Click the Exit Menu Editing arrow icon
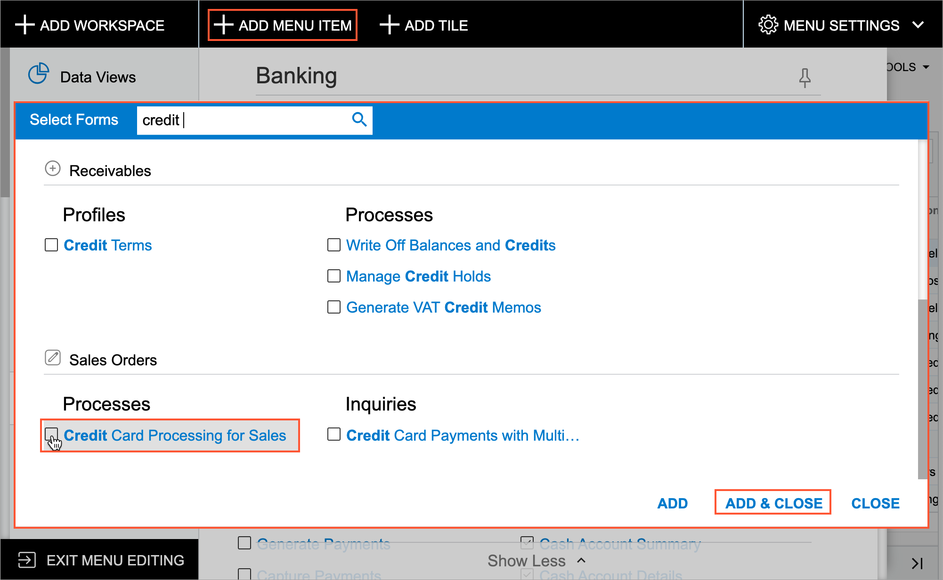The image size is (943, 580). [x=26, y=560]
